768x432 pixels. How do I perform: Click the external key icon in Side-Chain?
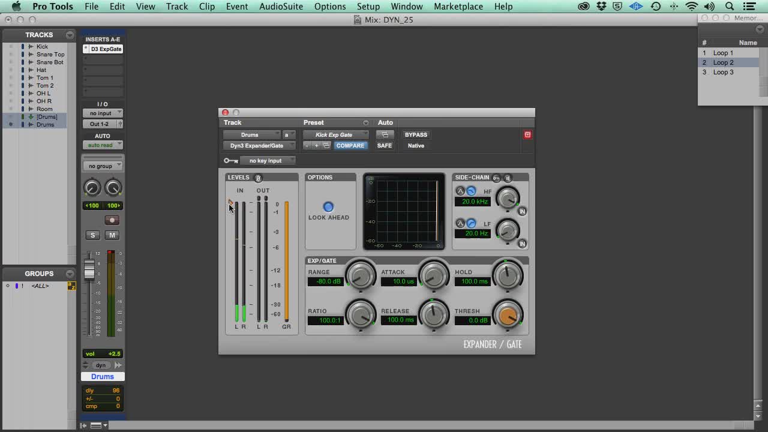pos(496,178)
